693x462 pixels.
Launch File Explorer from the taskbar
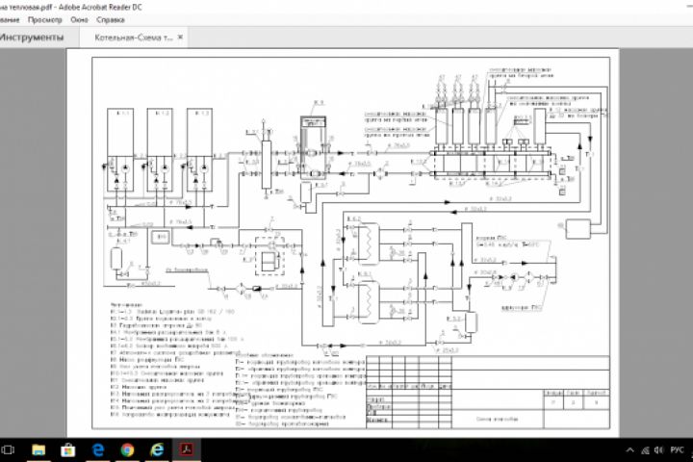tap(38, 450)
